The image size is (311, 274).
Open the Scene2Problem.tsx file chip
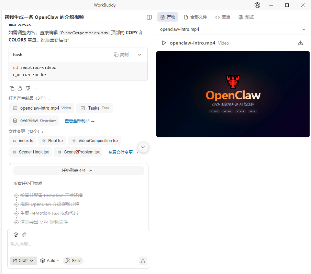click(78, 152)
